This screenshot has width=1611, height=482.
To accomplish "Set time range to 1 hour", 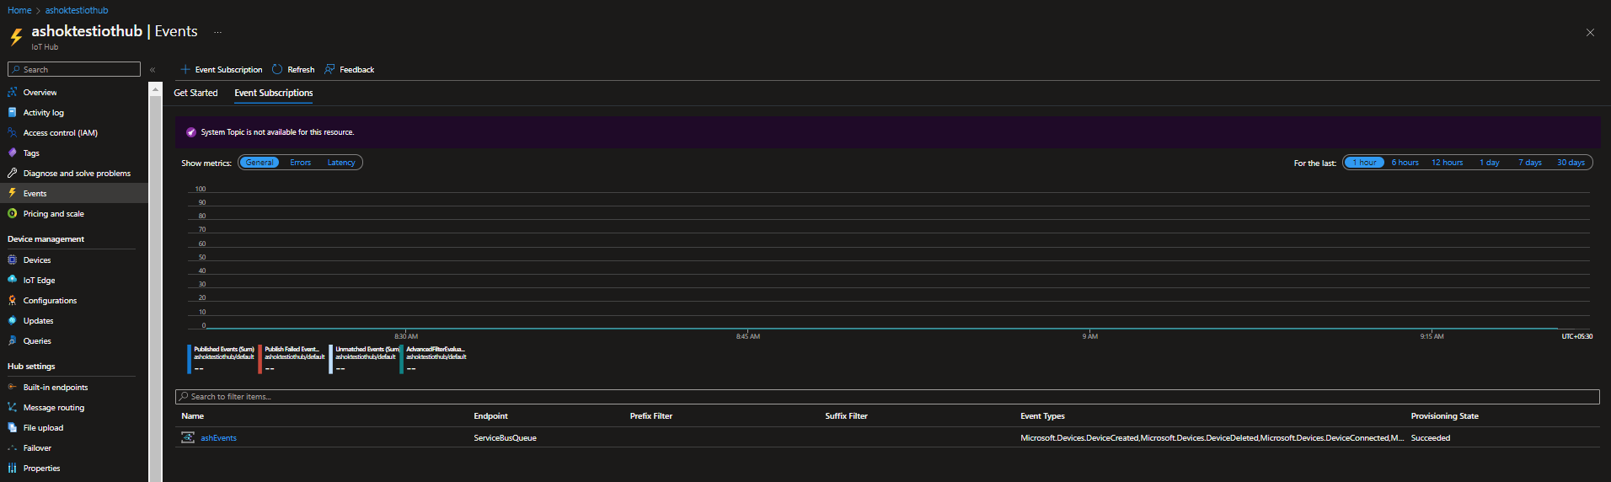I will 1364,163.
